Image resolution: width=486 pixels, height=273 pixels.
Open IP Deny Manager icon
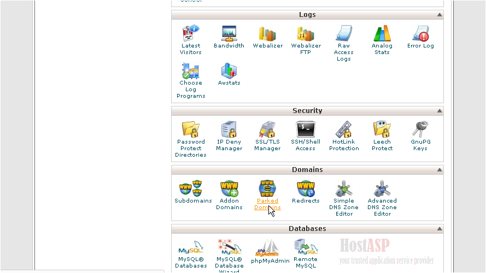click(229, 130)
